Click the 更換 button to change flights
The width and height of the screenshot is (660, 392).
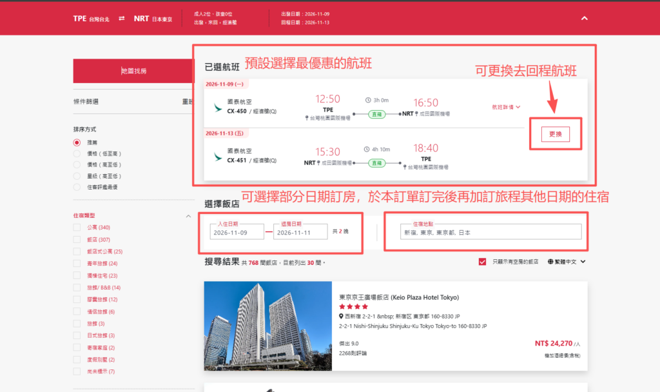(555, 133)
